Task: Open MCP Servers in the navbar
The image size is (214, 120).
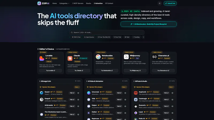Action: pos(78,3)
